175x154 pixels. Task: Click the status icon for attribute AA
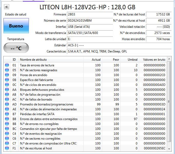7,89
